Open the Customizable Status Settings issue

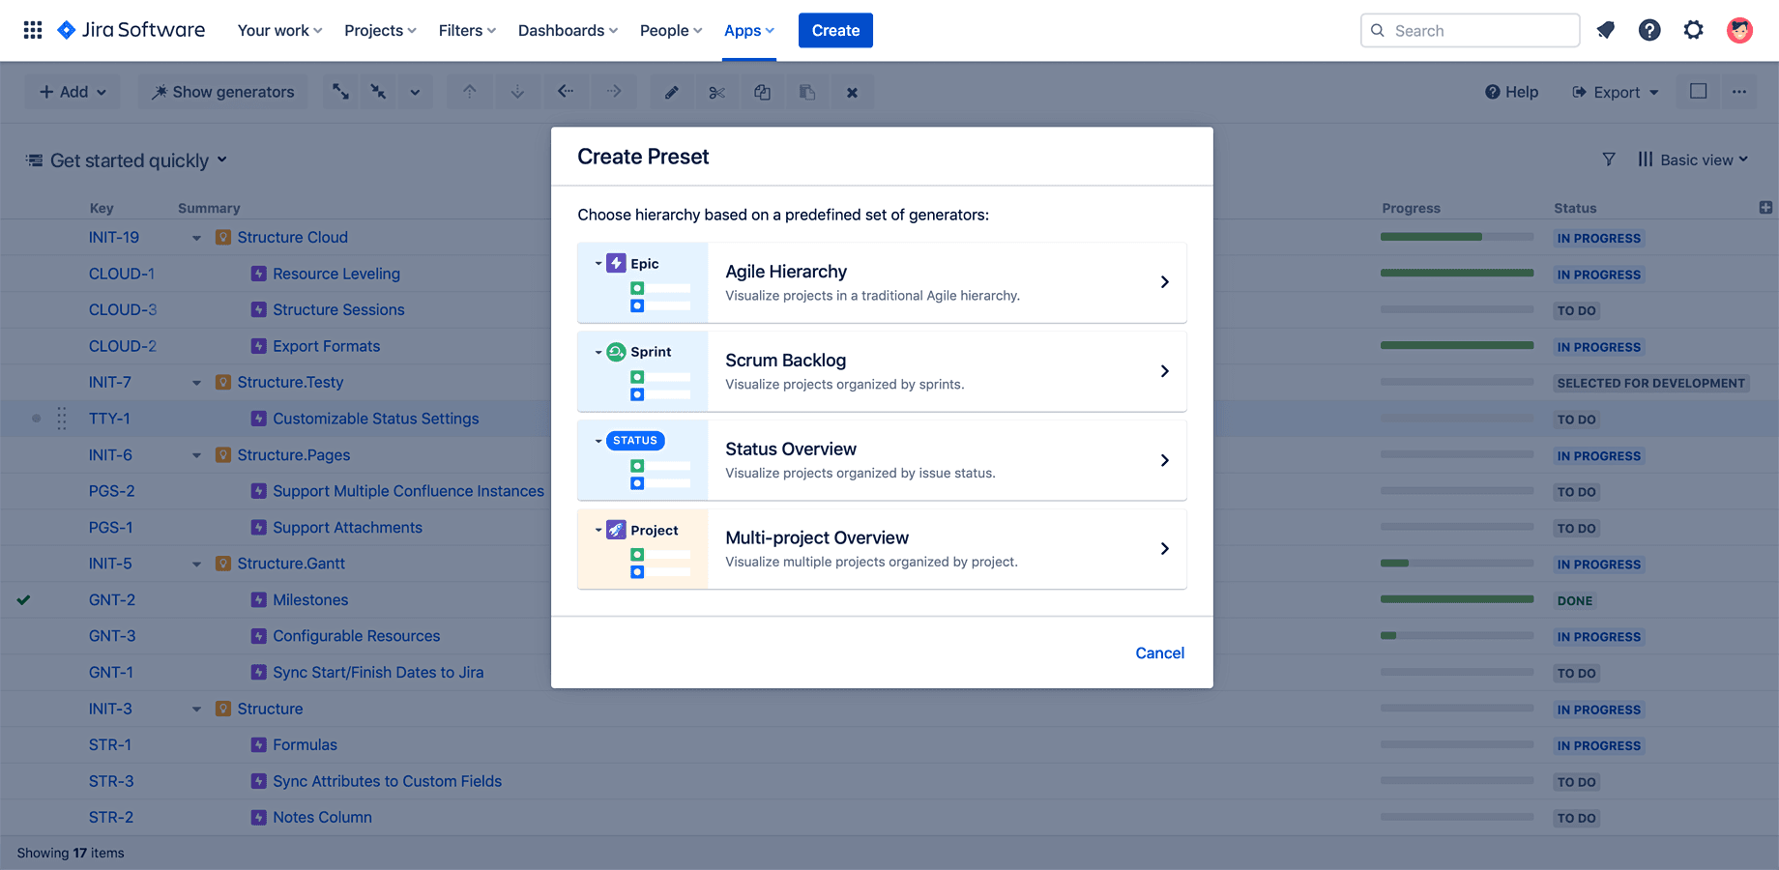376,419
